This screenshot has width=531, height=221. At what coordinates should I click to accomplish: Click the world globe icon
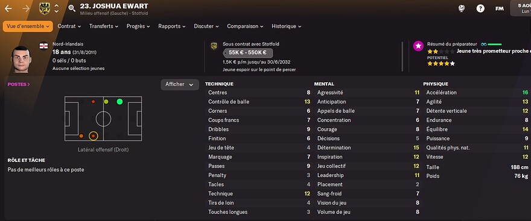461,8
